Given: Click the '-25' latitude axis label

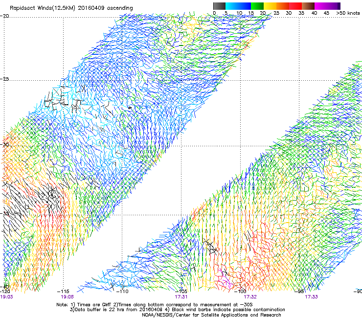Looking at the screenshot, I should (4, 79).
